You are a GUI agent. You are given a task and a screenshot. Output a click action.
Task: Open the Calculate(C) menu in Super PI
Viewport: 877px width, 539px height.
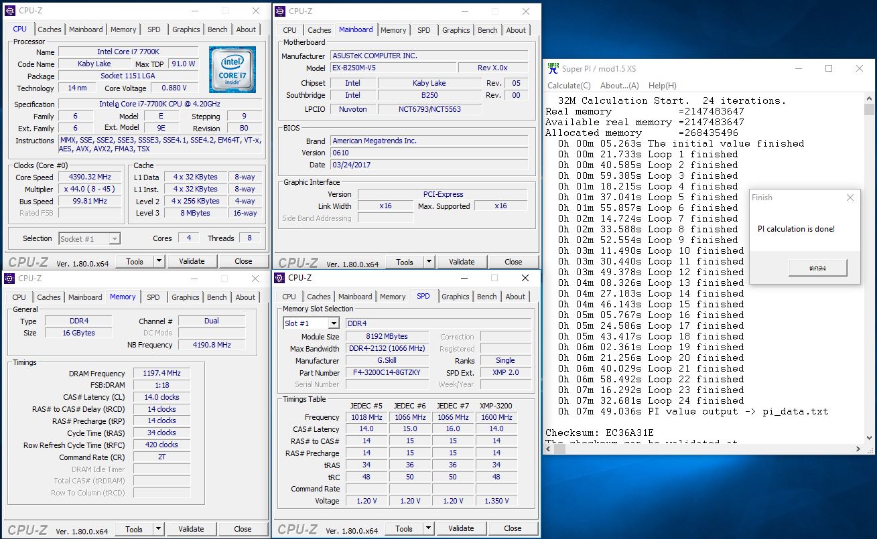point(569,86)
